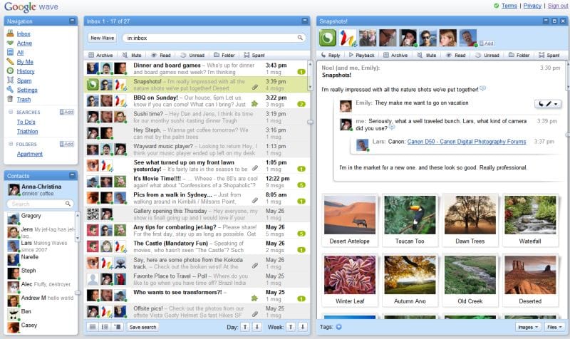Click the Trash bin icon
The image size is (570, 339).
10,99
